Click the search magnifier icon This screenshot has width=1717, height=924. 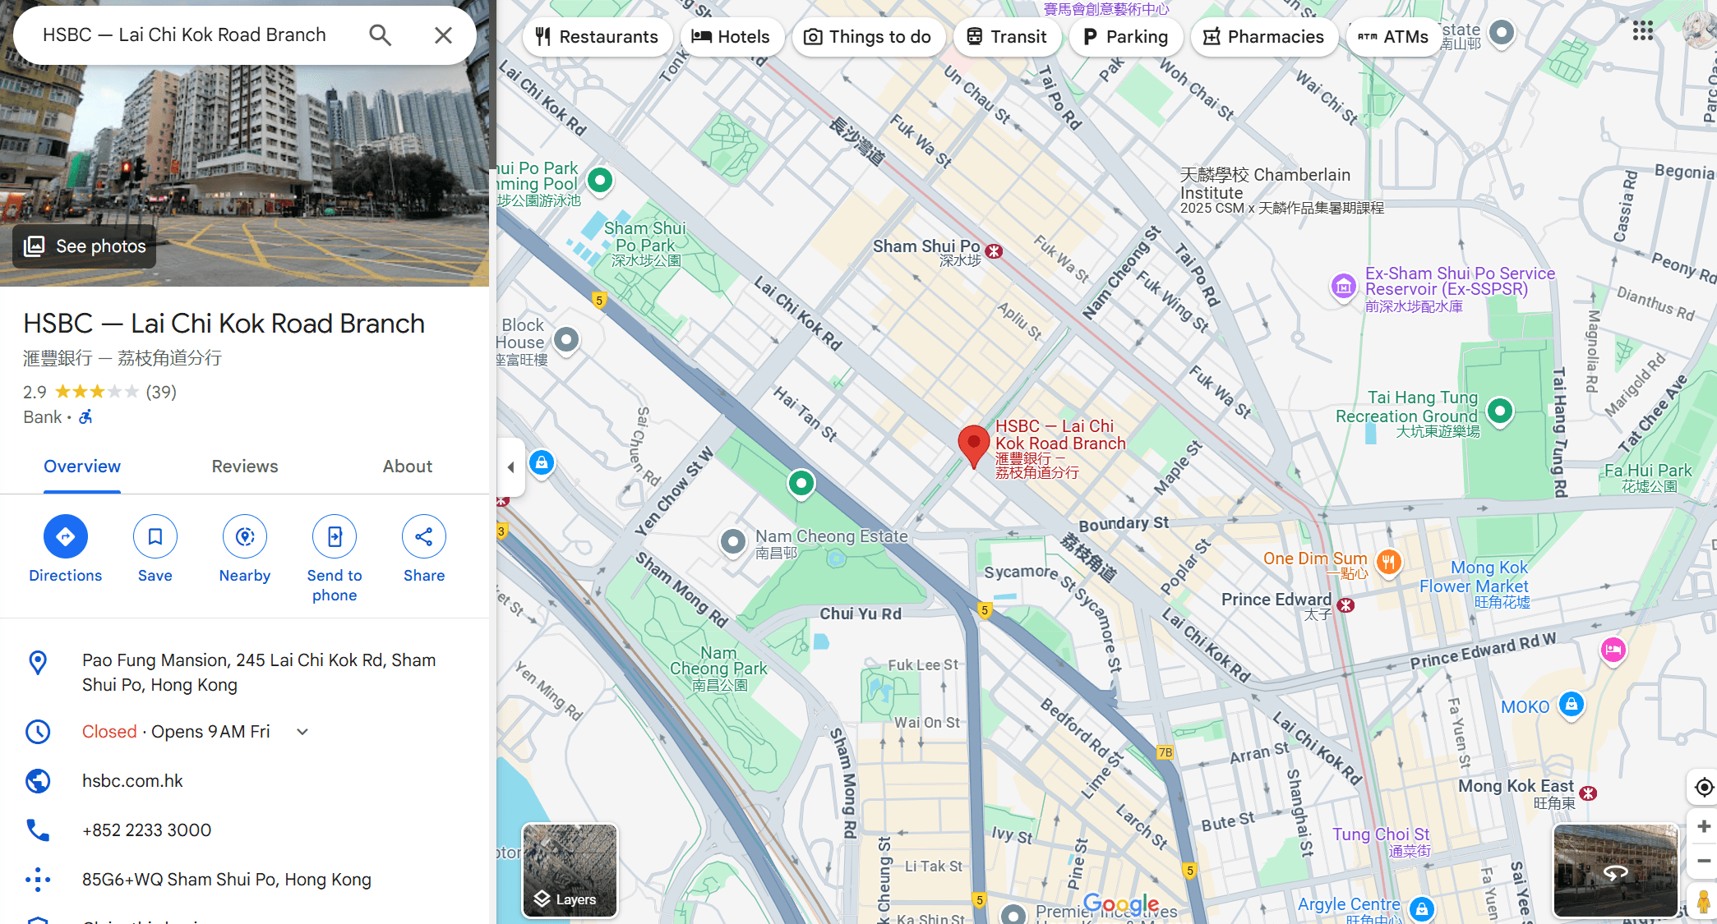380,35
